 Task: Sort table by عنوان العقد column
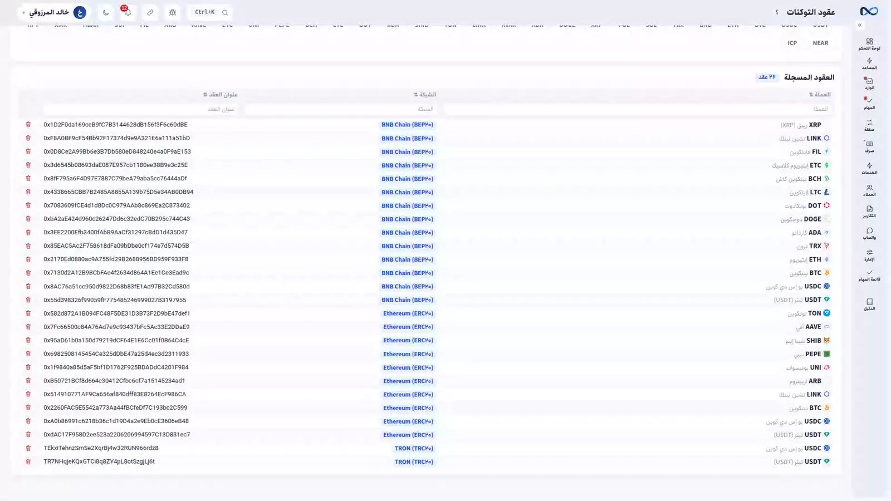click(x=221, y=95)
